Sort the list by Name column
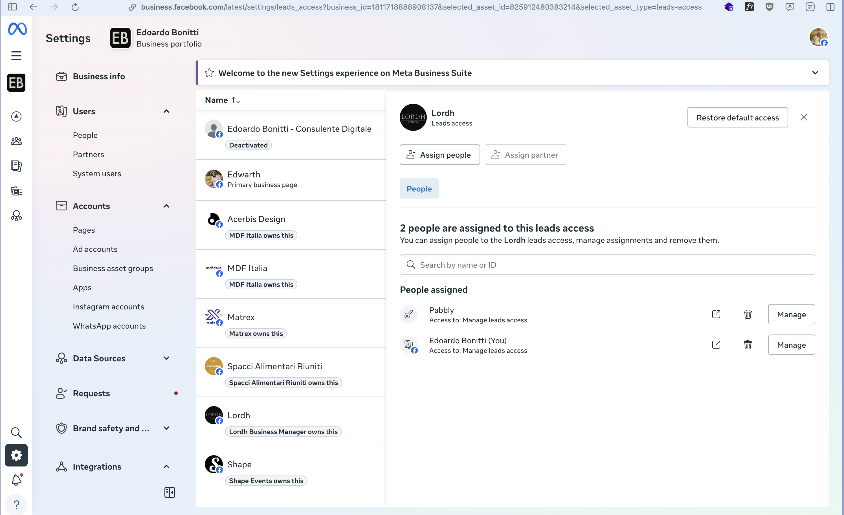The width and height of the screenshot is (844, 515). coord(223,100)
